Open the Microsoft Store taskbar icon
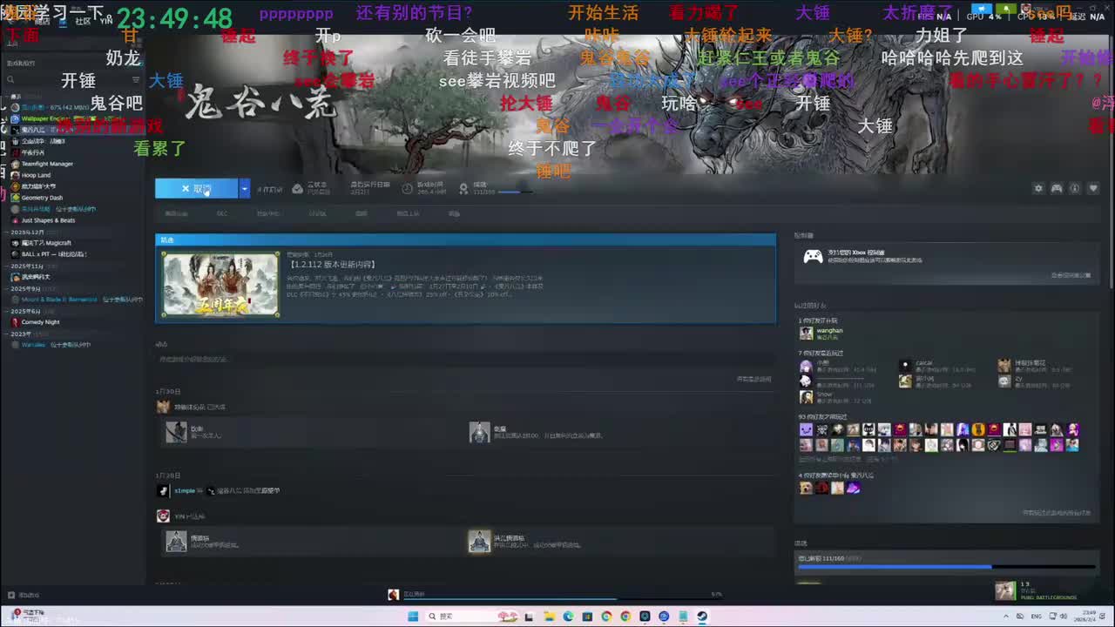The image size is (1115, 627). 588,617
